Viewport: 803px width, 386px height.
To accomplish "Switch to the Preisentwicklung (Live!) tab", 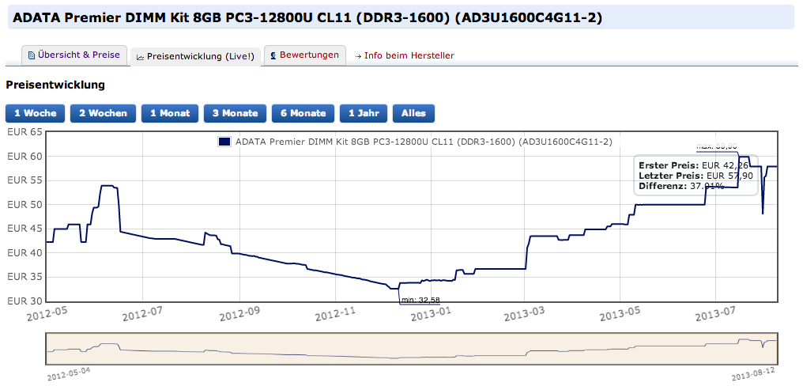I will [x=196, y=56].
